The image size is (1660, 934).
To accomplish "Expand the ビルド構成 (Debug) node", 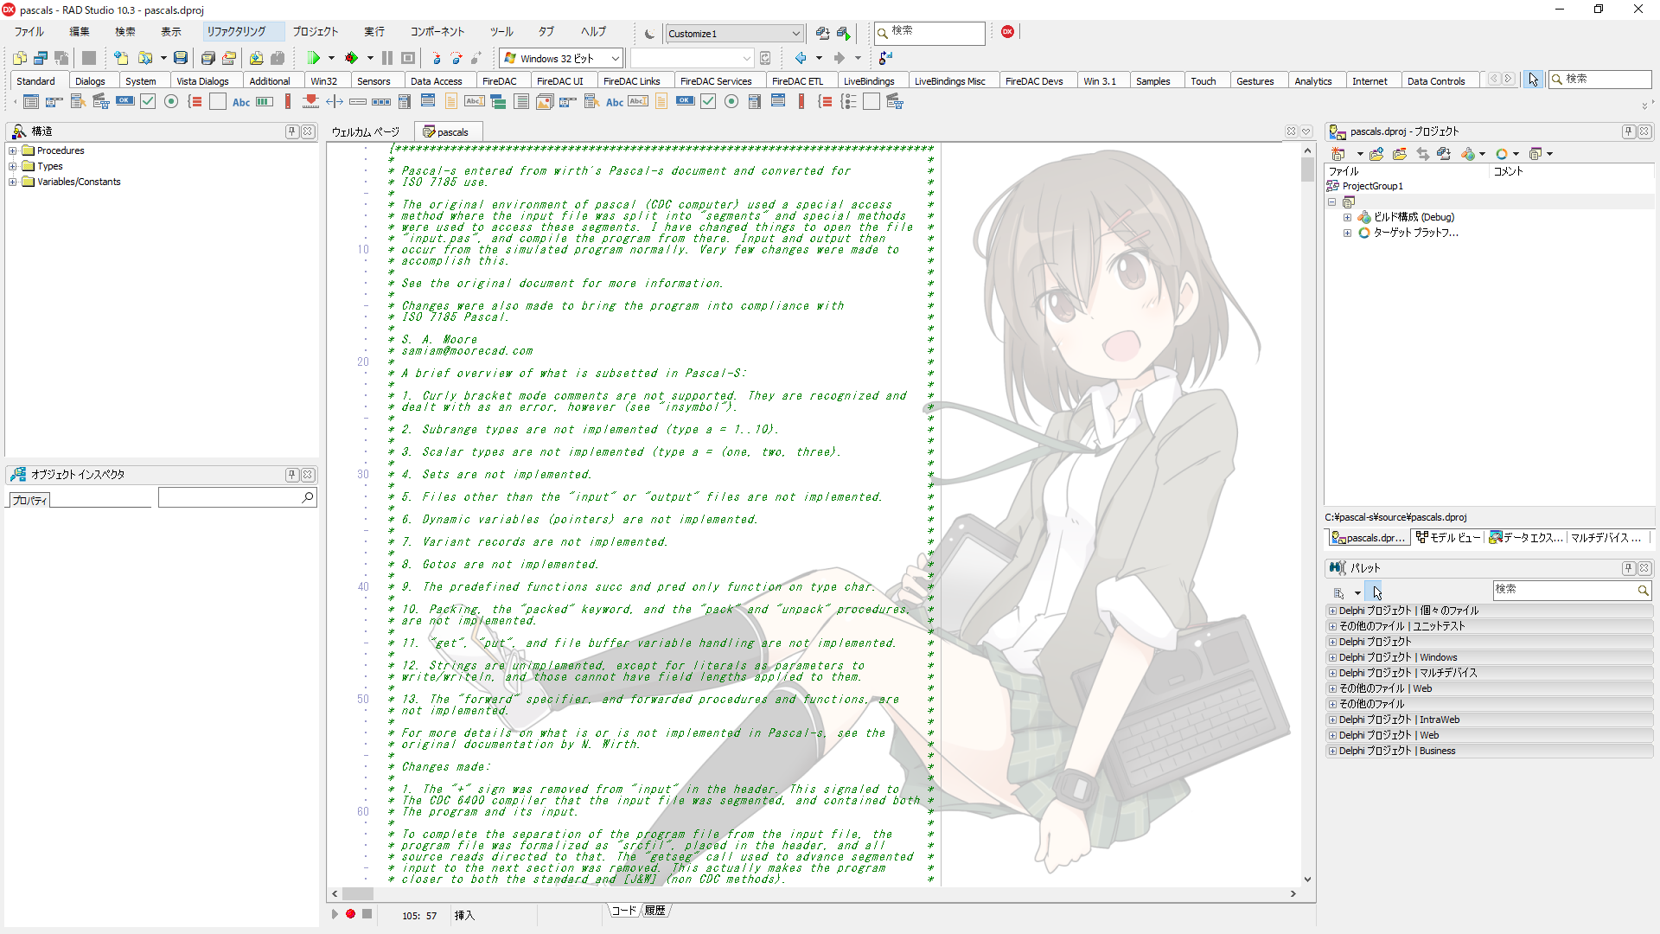I will 1347,217.
